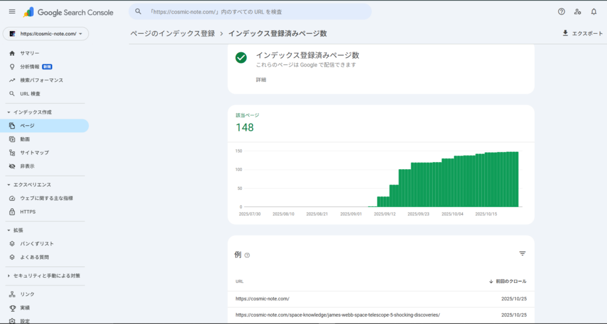Sort by 前回のクロール column header
The width and height of the screenshot is (607, 324).
click(510, 281)
